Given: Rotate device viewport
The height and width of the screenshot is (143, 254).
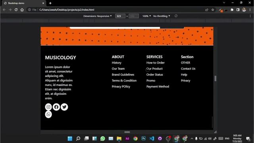Looking at the screenshot, I should click(176, 16).
